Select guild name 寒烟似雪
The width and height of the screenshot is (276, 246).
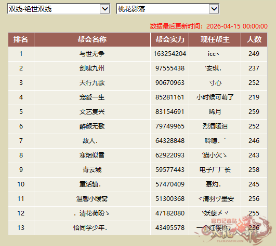92,155
